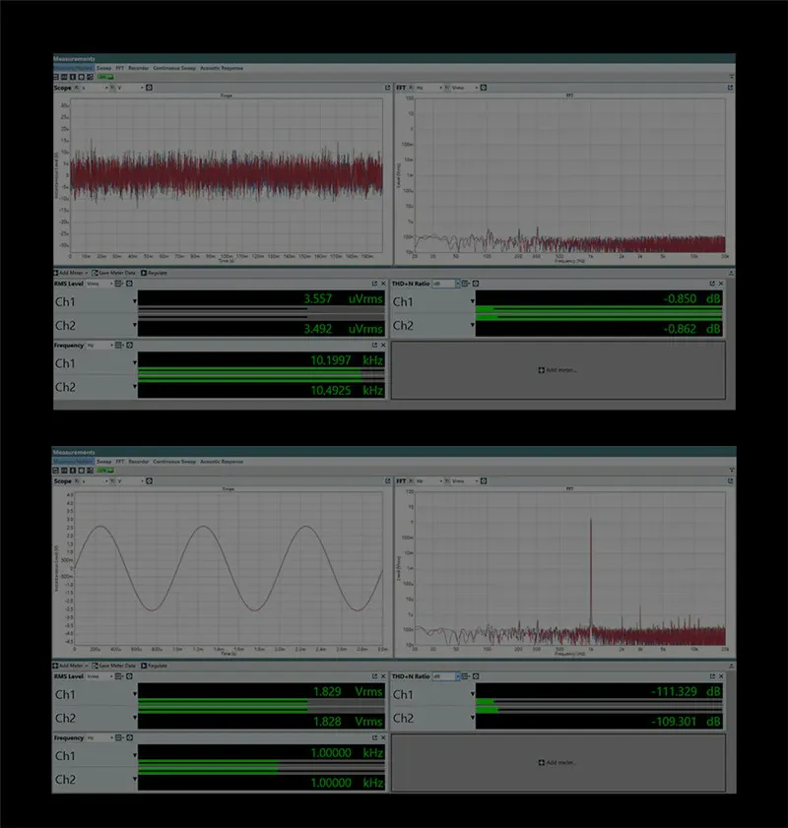Pop out the upper Frequency meter
Image resolution: width=788 pixels, height=828 pixels.
click(x=374, y=346)
